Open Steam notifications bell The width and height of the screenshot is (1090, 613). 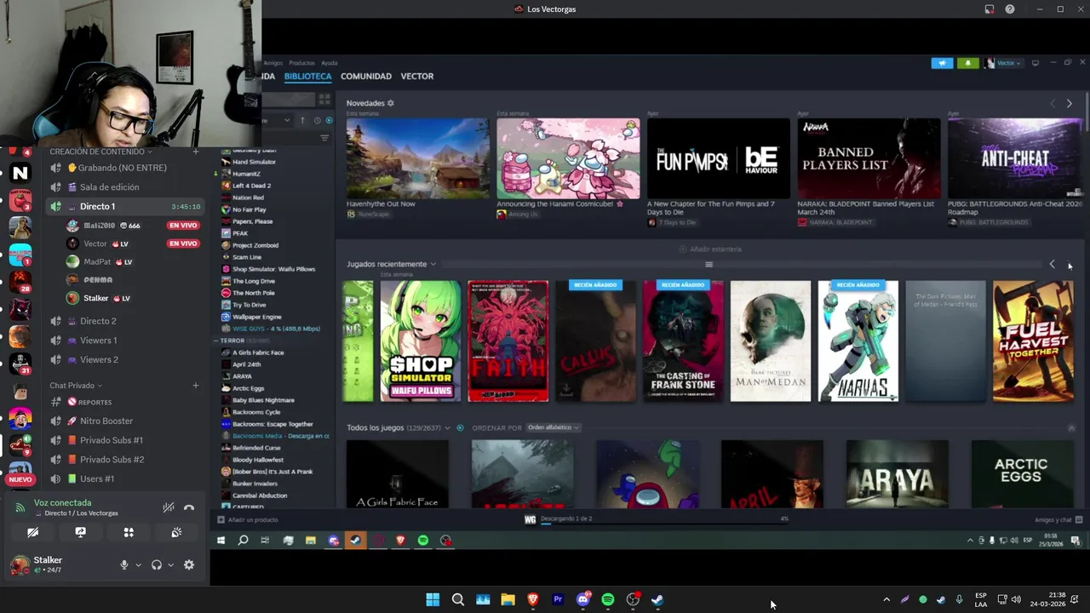(967, 63)
